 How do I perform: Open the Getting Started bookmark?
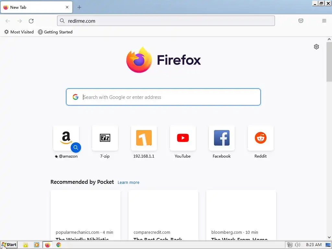click(55, 32)
